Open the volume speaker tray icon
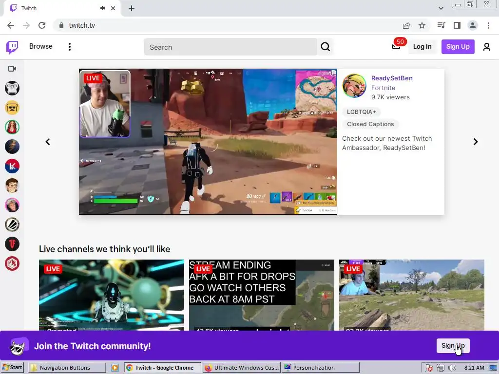 452,368
